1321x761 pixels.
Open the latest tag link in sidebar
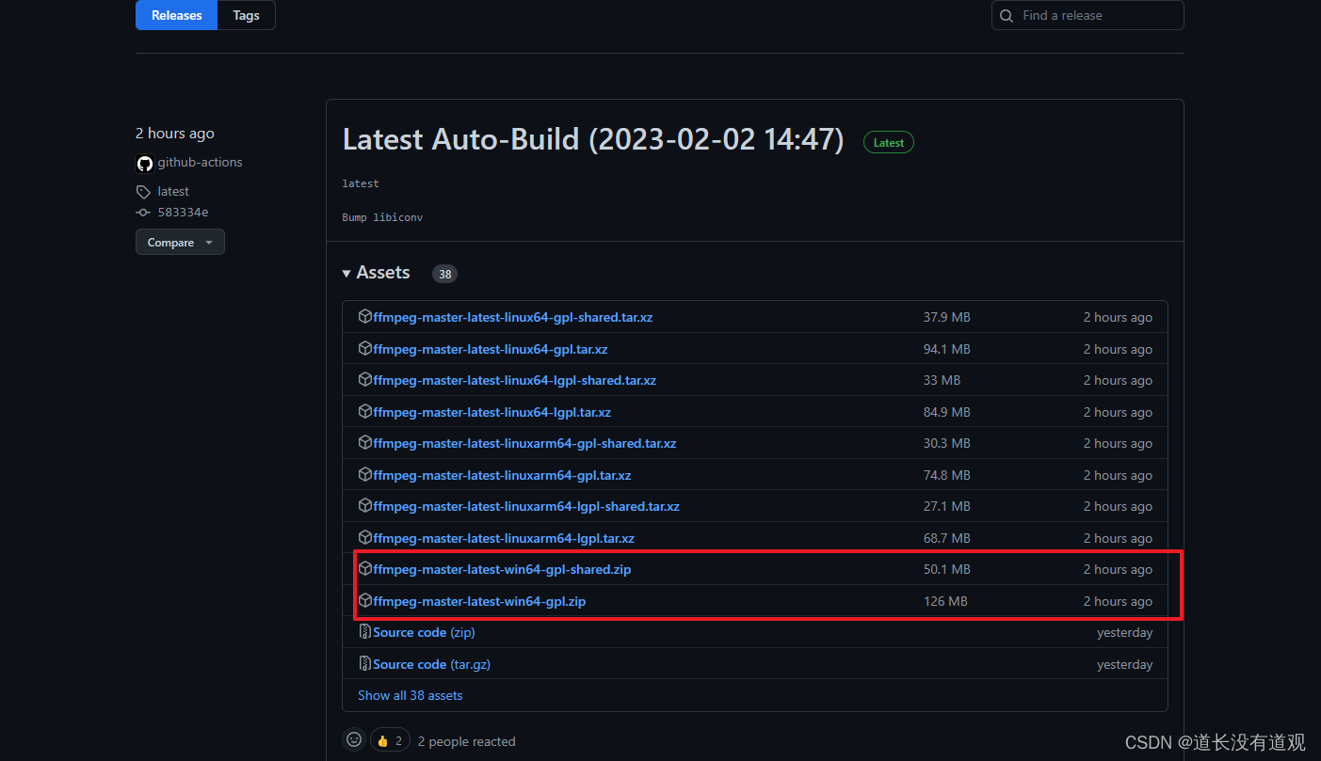click(x=173, y=191)
